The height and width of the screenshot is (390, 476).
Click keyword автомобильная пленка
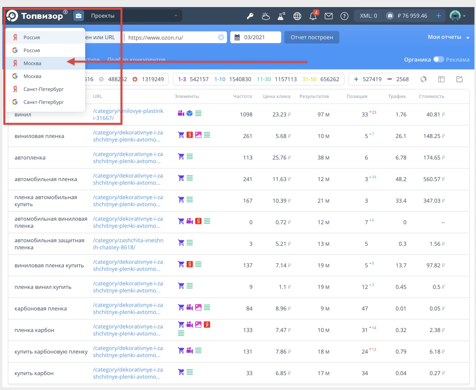46,179
